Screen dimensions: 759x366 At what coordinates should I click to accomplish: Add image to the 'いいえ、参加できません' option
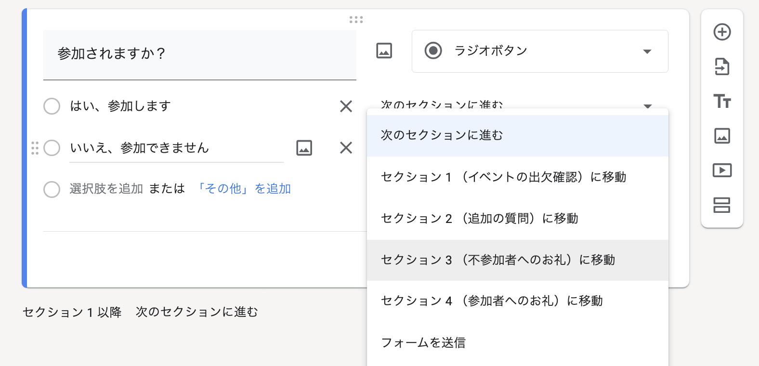point(304,148)
